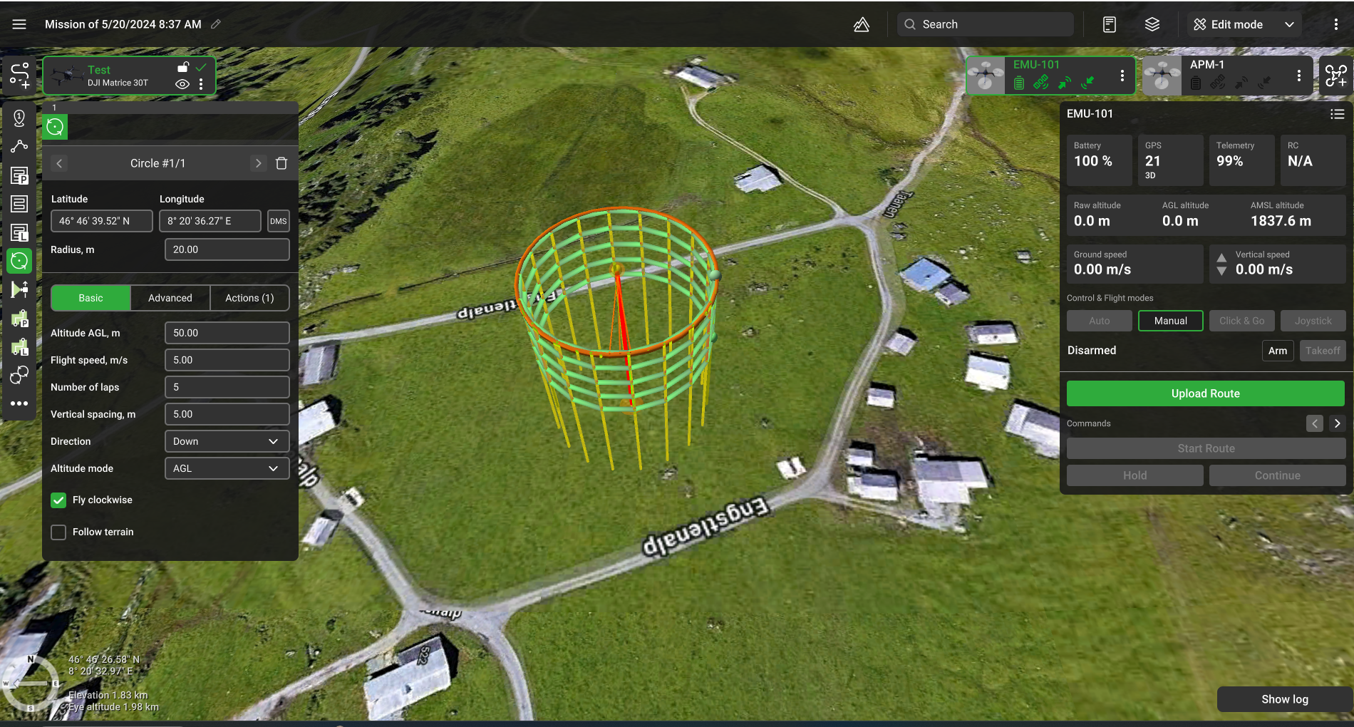This screenshot has height=727, width=1354.
Task: Click the compass widget
Action: [30, 684]
